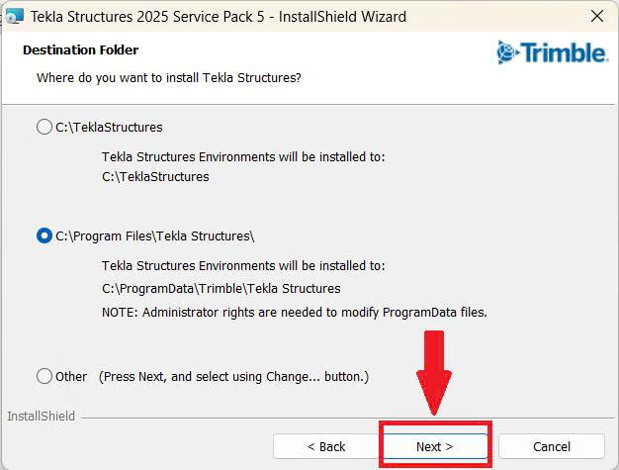
Task: Click the InstallShield label at bottom left
Action: click(41, 417)
